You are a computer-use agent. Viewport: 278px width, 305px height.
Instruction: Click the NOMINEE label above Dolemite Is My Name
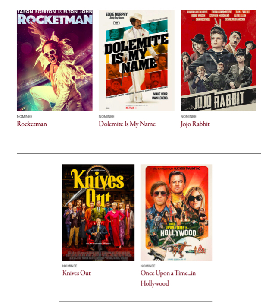pyautogui.click(x=106, y=117)
